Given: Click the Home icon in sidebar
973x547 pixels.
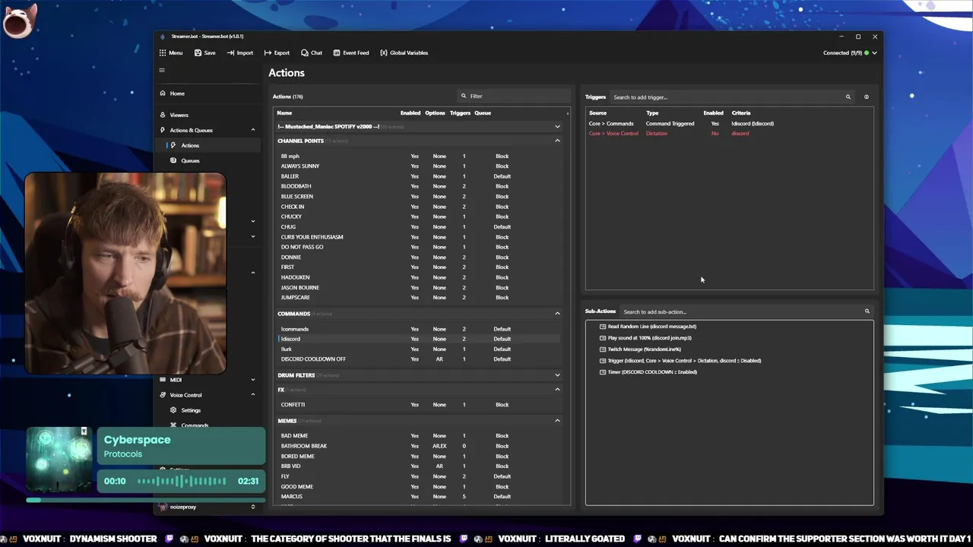Looking at the screenshot, I should tap(163, 93).
